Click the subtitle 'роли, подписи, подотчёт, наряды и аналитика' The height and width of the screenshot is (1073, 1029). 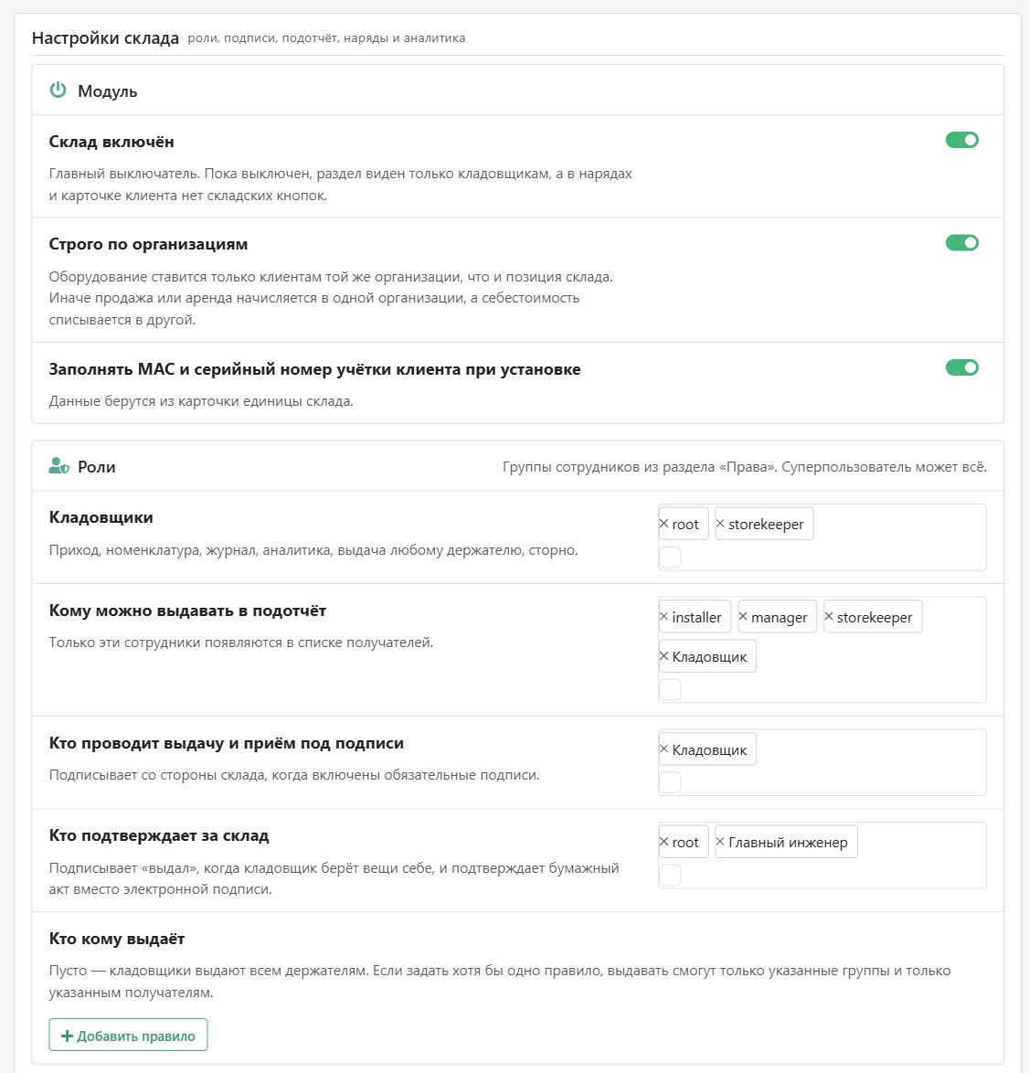(326, 38)
